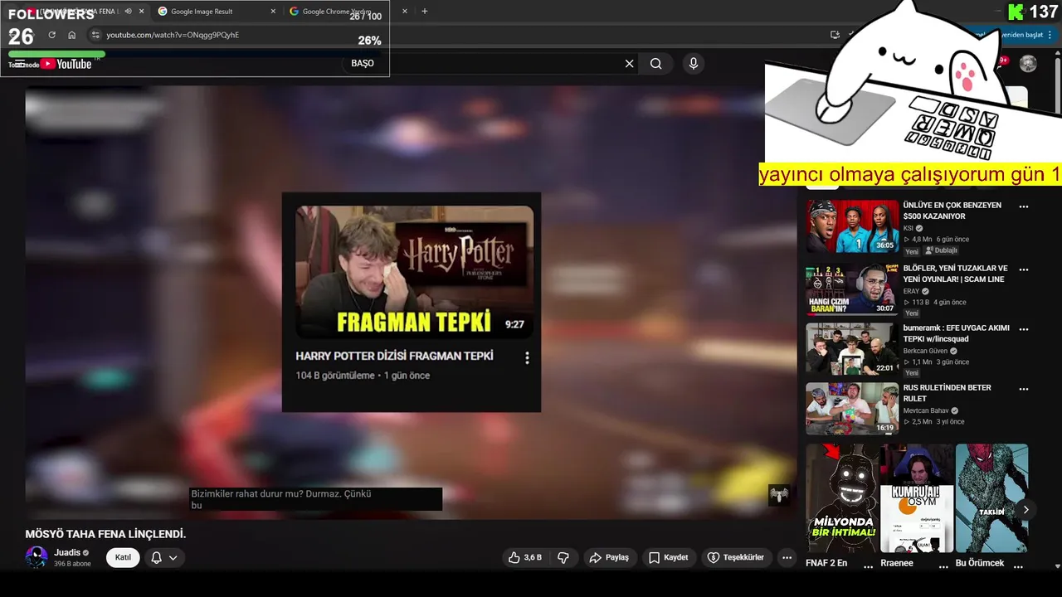The width and height of the screenshot is (1062, 597).
Task: Click the video title MÖSYÖ TAHA FENA LİNÇLENDİ
Action: pos(105,534)
